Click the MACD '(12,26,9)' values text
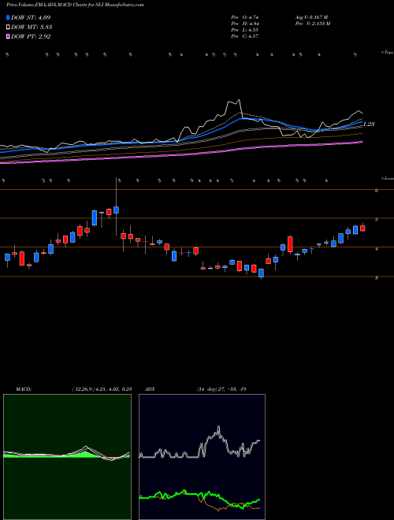 click(x=102, y=389)
